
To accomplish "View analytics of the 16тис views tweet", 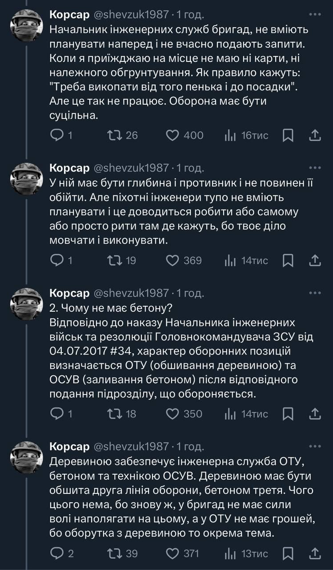I will (230, 135).
